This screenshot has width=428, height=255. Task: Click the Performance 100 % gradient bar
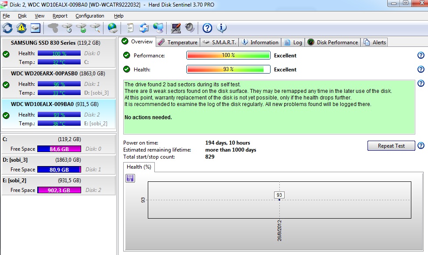[228, 55]
